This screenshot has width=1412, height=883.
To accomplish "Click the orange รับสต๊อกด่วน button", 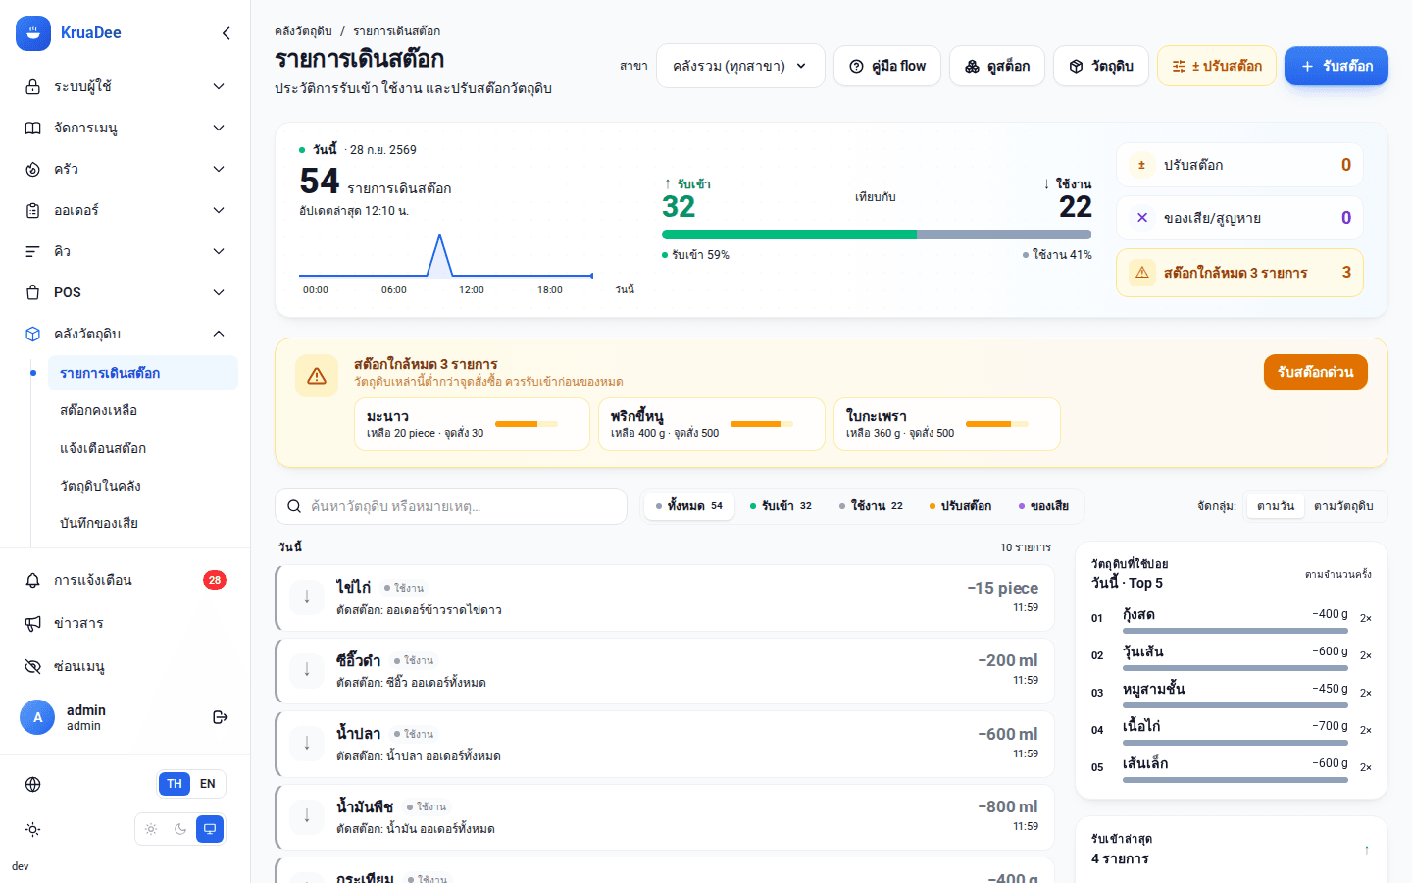I will coord(1316,372).
